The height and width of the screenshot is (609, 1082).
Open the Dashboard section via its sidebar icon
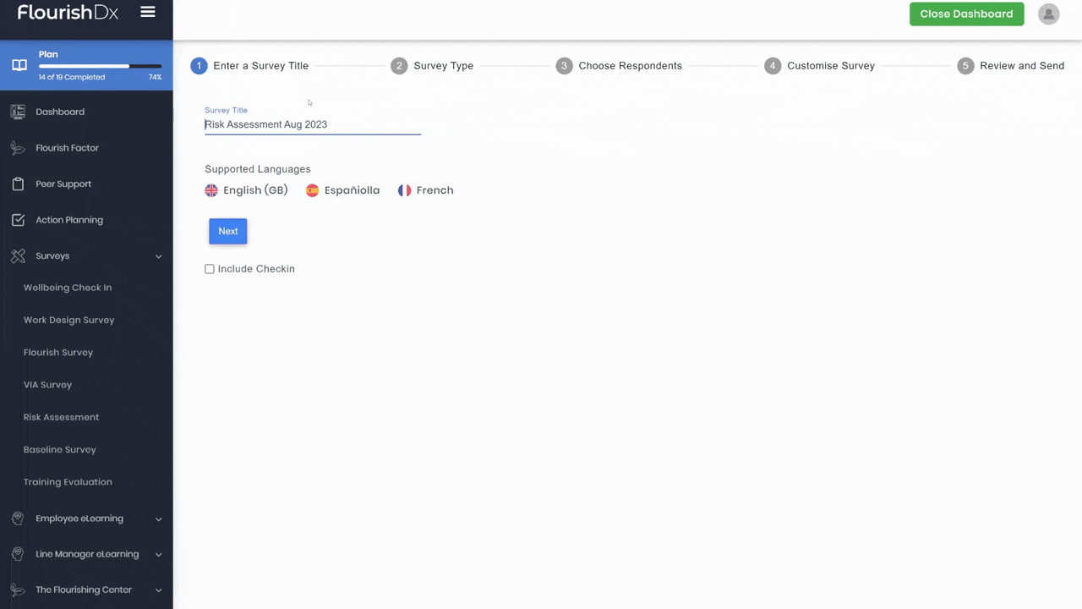pos(18,112)
